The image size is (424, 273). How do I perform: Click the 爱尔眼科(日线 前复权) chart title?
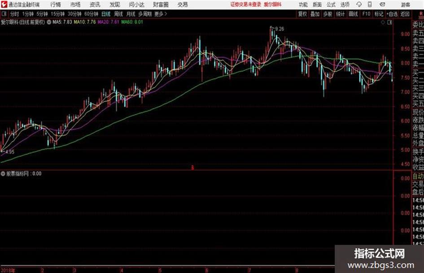tap(23, 22)
